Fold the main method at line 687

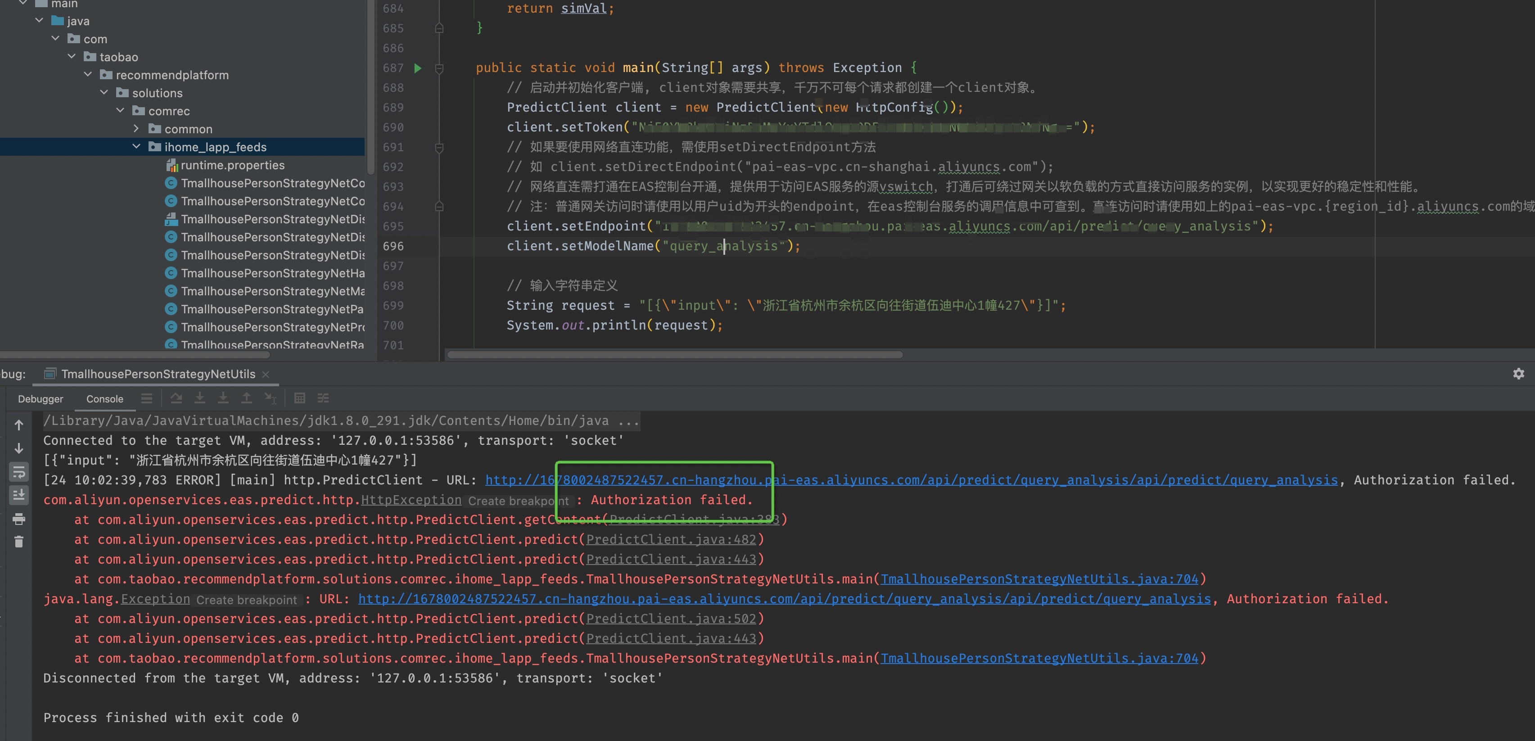(x=439, y=68)
